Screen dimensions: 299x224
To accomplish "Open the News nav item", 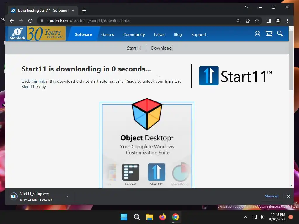I will [159, 34].
